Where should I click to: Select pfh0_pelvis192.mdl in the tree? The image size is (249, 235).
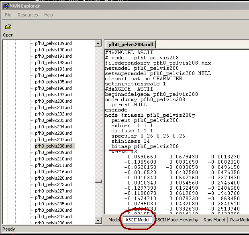[x=54, y=63]
